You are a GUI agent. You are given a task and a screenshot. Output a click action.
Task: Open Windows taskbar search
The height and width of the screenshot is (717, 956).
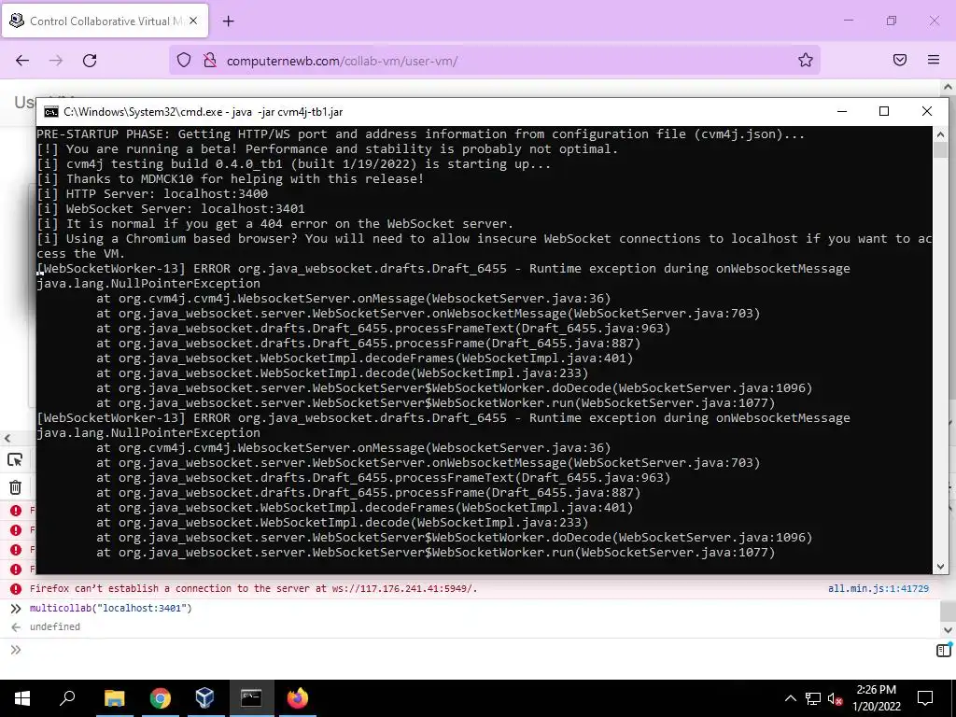[67, 698]
